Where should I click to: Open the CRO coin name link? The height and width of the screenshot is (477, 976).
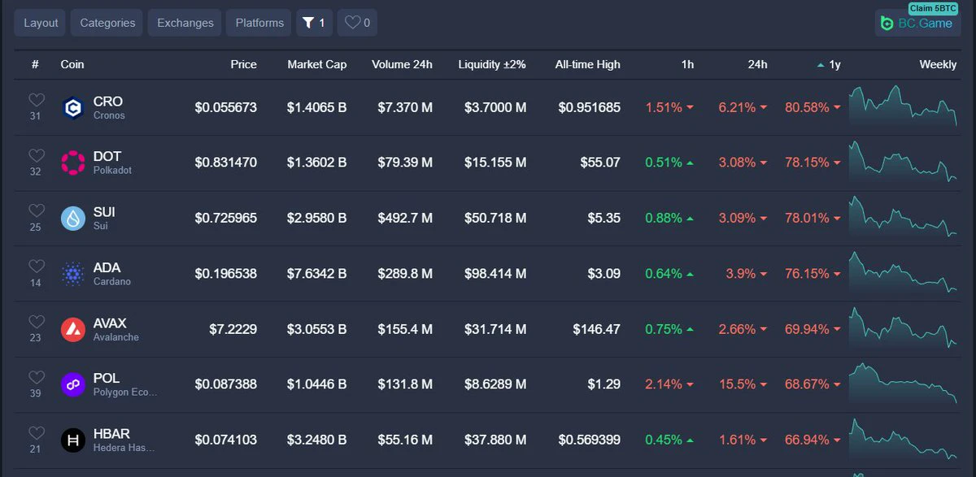click(108, 102)
